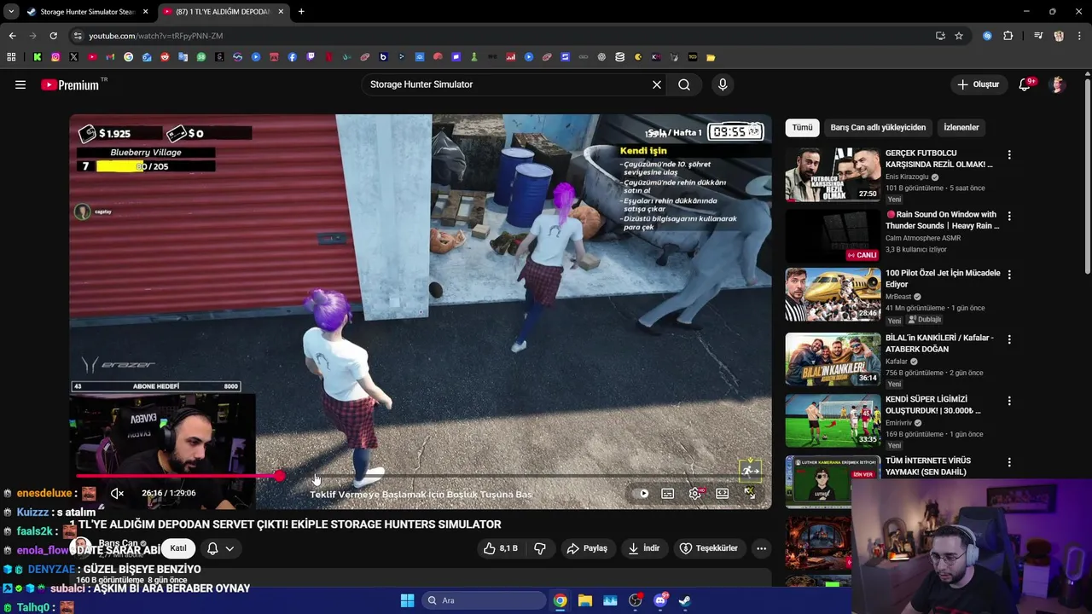This screenshot has width=1092, height=614.
Task: Open options menu for KENDİ SÜPER LİGİMİZİ video
Action: tap(1009, 401)
